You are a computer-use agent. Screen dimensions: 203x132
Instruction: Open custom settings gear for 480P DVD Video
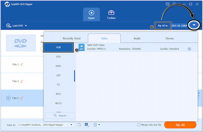pyautogui.click(x=189, y=49)
